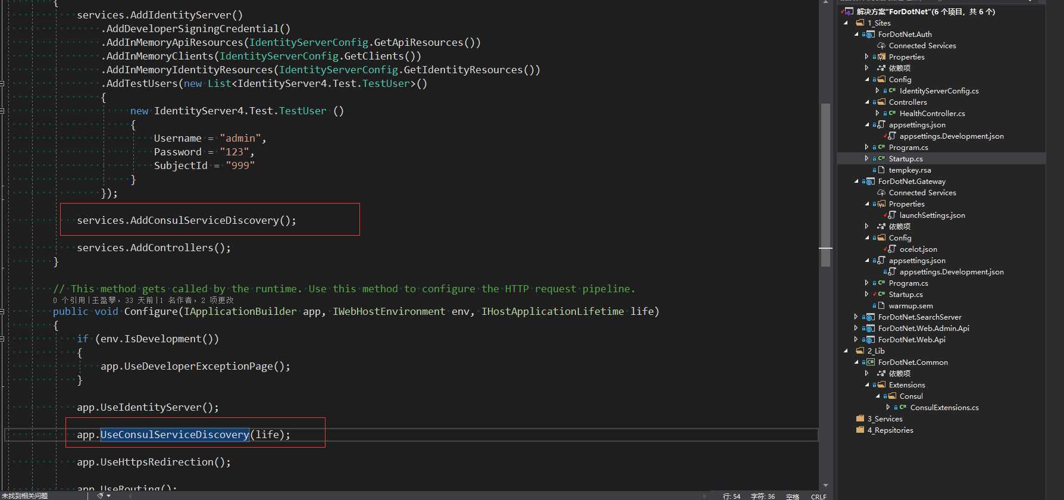The height and width of the screenshot is (500, 1064).
Task: Click the CRLF line ending indicator
Action: click(818, 496)
